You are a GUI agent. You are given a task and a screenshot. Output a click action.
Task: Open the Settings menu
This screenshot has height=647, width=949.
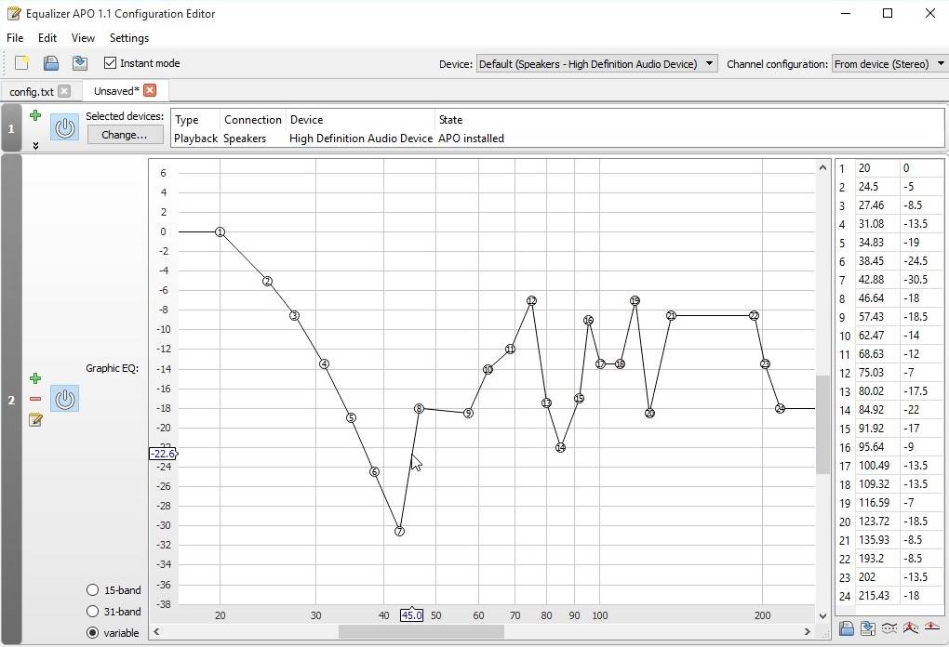coord(129,37)
